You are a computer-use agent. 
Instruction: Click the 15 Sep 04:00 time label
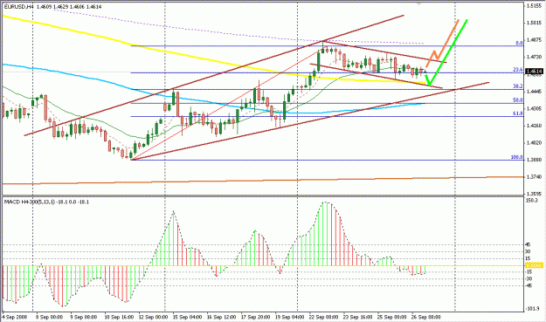(187, 317)
